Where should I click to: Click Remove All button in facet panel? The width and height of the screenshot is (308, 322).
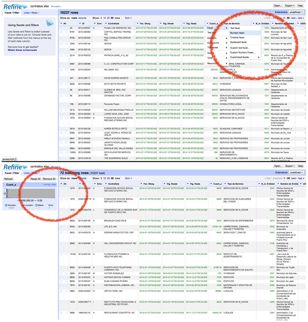pos(49,179)
